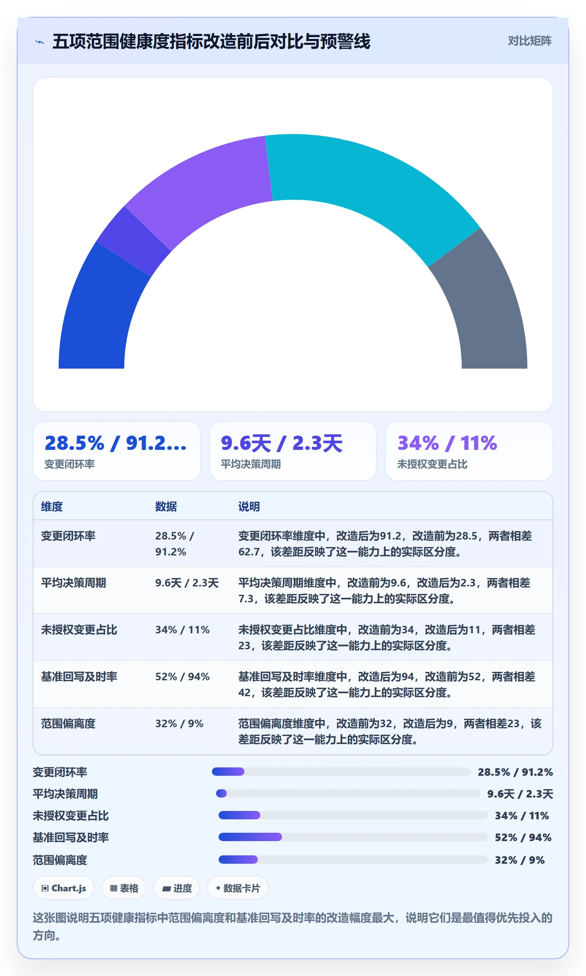This screenshot has width=586, height=976.
Task: Click the 平均决策周期 progress bar
Action: (x=348, y=793)
